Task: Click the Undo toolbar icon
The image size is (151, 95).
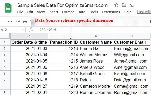Action: tap(10, 21)
